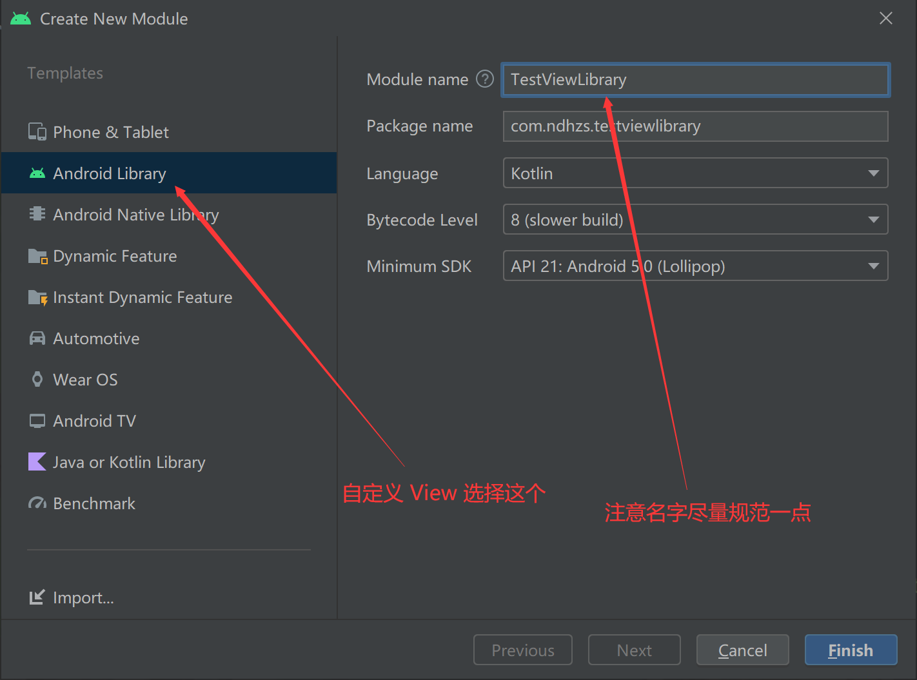Click the Benchmark gauge icon
The width and height of the screenshot is (917, 680).
click(x=37, y=503)
